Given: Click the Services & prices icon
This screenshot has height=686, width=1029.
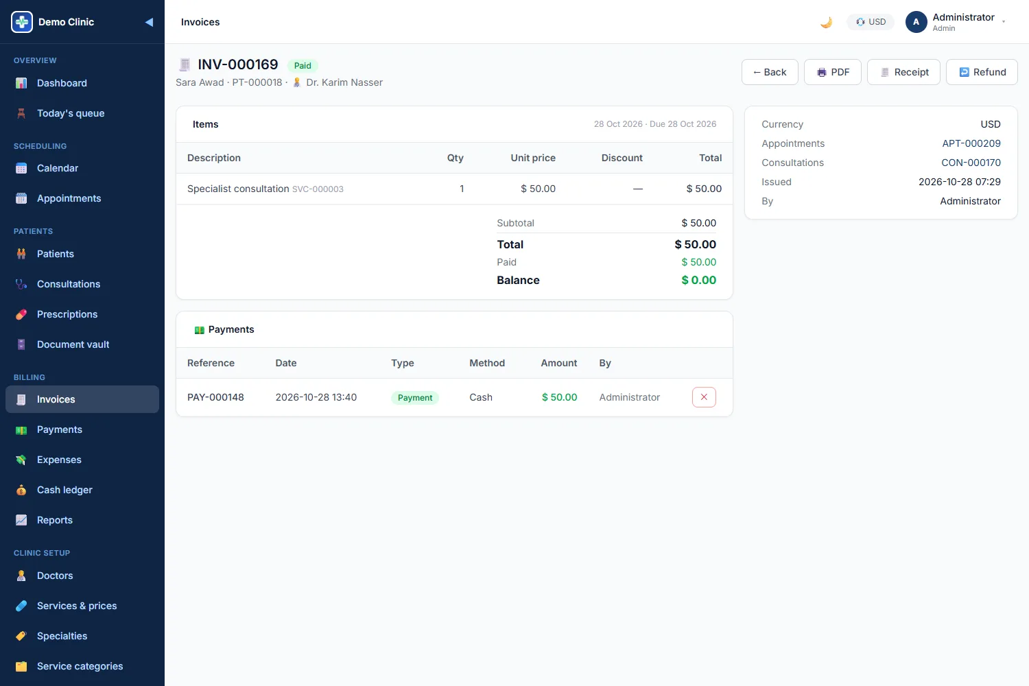Looking at the screenshot, I should [x=21, y=606].
